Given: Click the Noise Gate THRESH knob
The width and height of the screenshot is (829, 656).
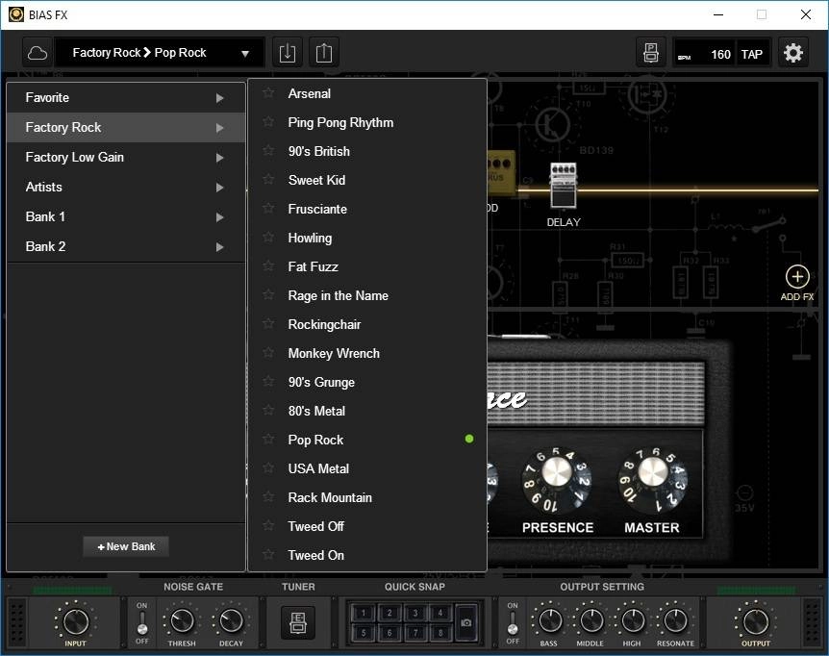Looking at the screenshot, I should point(182,620).
